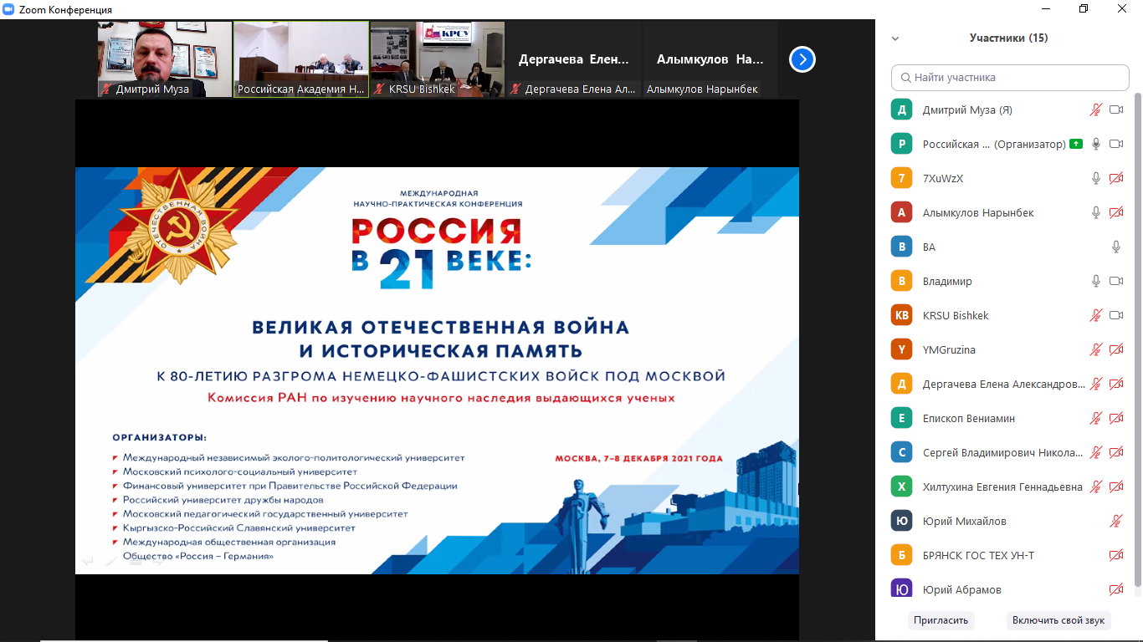Click the Включить свой звук button

[1058, 620]
